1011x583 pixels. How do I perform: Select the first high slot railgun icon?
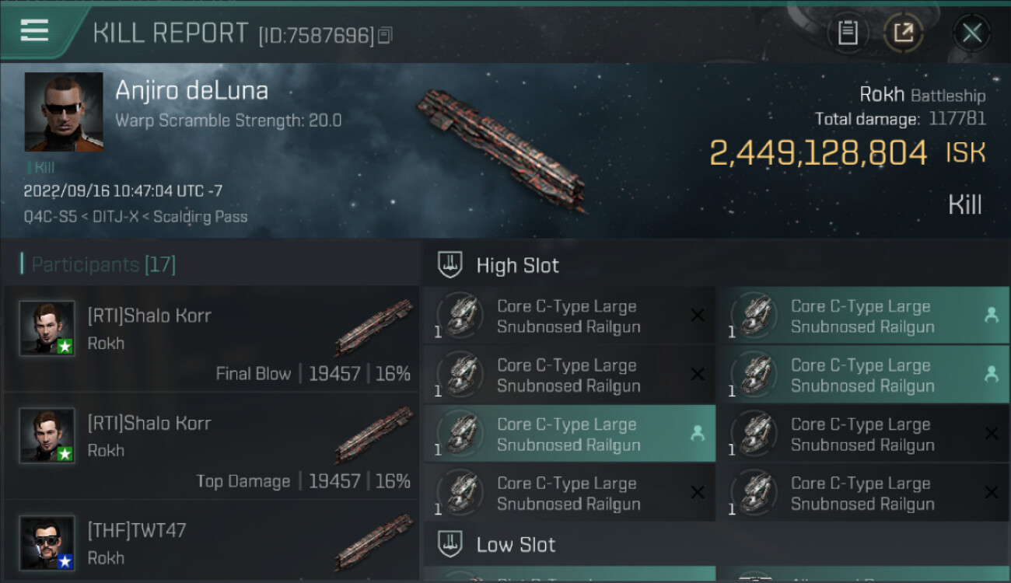460,316
